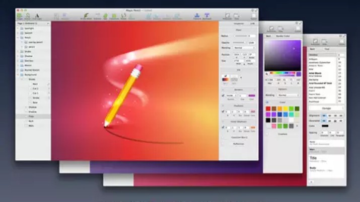Select the Text tool 'A' icon
The image size is (360, 202).
click(37, 16)
